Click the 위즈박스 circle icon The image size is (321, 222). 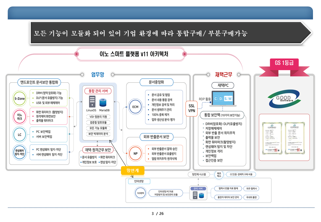(219, 174)
